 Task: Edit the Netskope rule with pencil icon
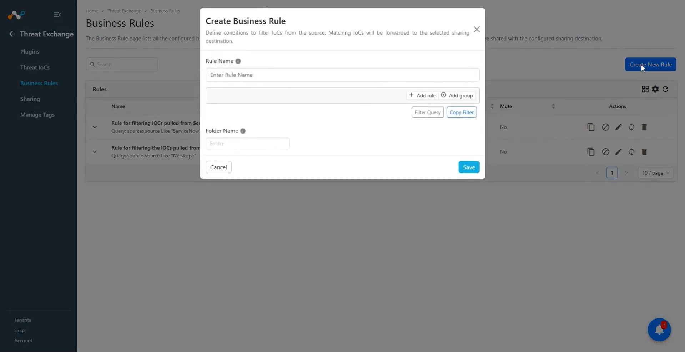coord(619,152)
